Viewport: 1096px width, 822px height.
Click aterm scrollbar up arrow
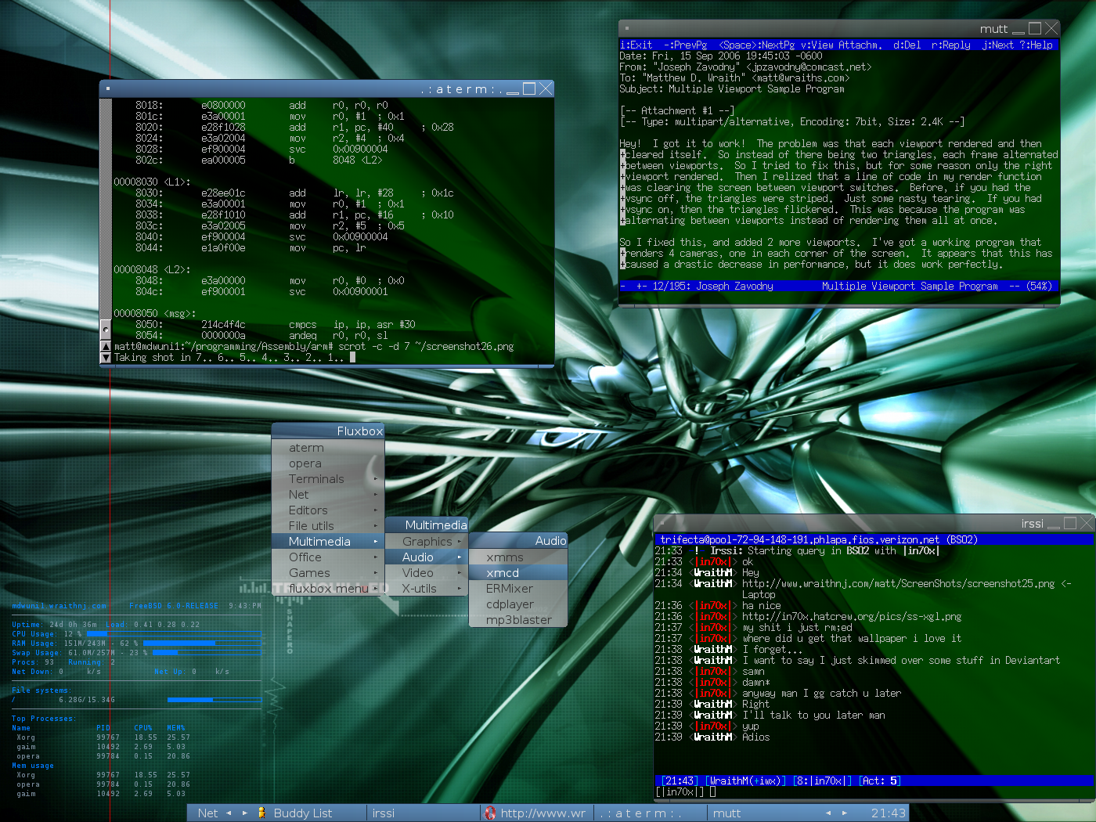[x=106, y=346]
